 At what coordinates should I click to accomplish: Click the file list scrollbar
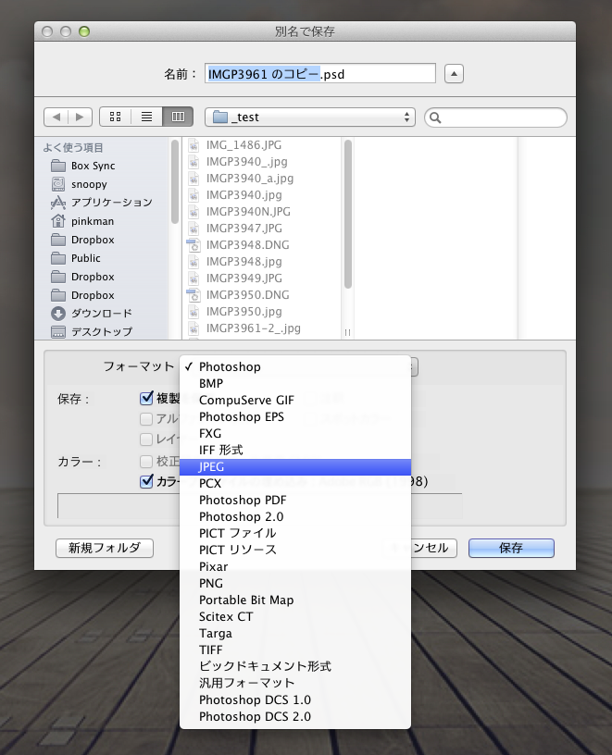click(x=348, y=215)
